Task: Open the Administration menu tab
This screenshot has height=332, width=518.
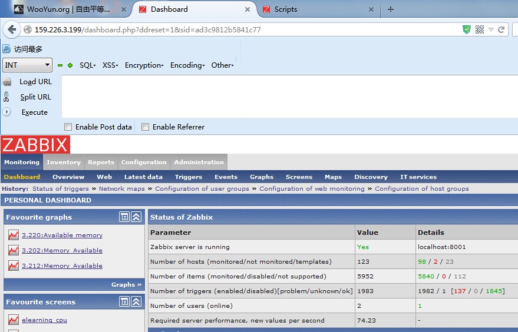Action: [x=199, y=162]
